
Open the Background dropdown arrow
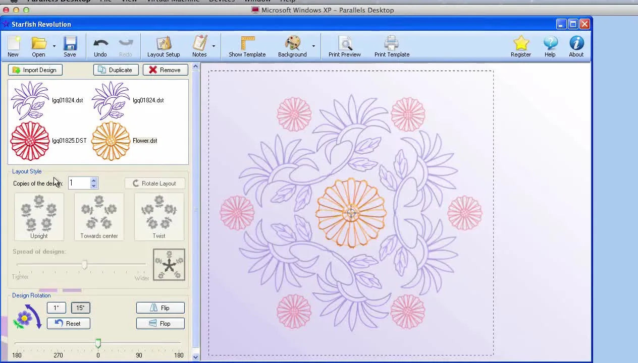pos(313,46)
